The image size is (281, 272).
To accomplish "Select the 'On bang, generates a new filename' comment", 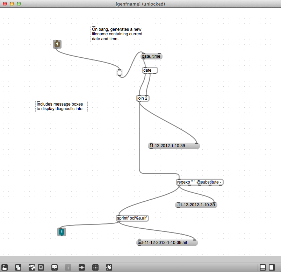I will tap(118, 34).
